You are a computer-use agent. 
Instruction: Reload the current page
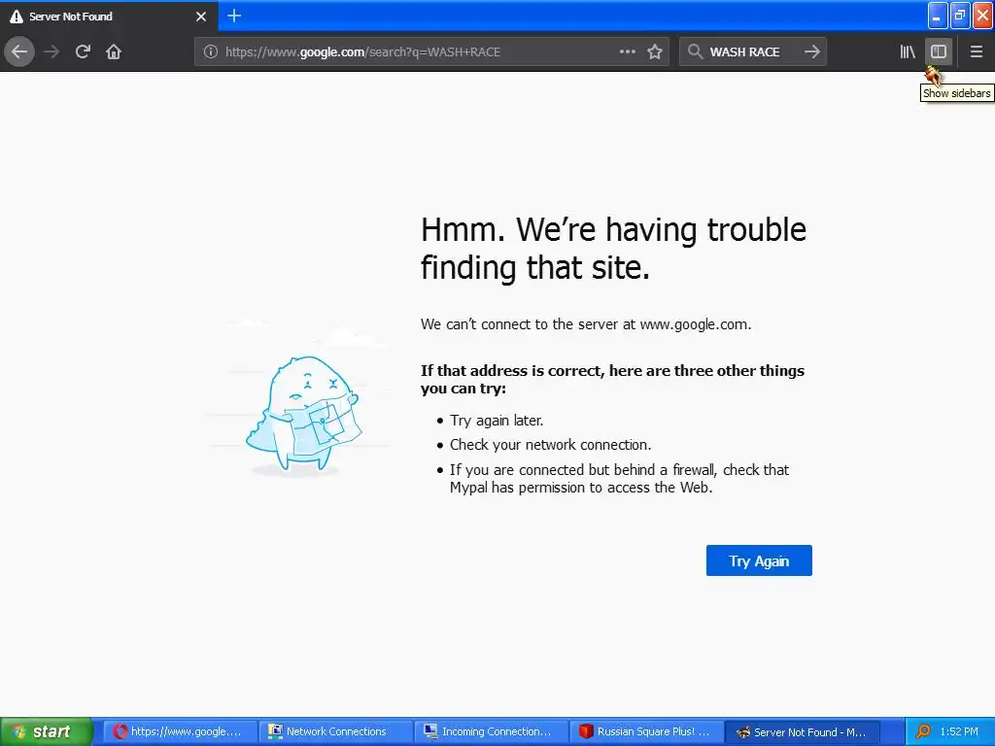(x=83, y=51)
